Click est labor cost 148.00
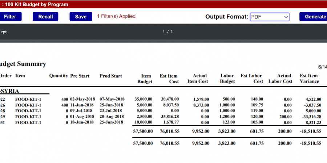The height and width of the screenshot is (163, 327). (257, 99)
